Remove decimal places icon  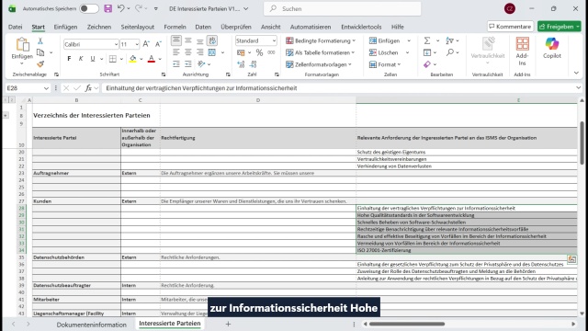pyautogui.click(x=254, y=64)
